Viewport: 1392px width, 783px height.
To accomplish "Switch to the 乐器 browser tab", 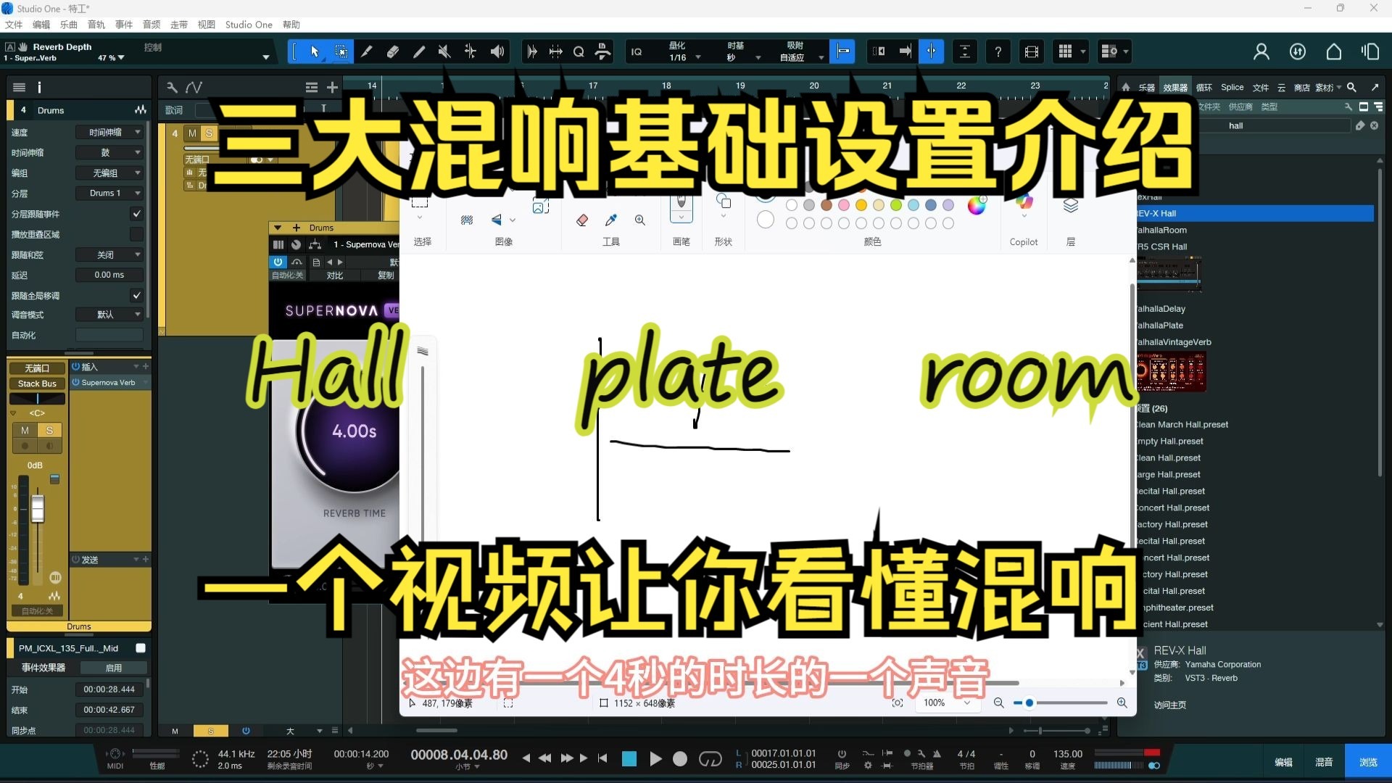I will 1148,86.
